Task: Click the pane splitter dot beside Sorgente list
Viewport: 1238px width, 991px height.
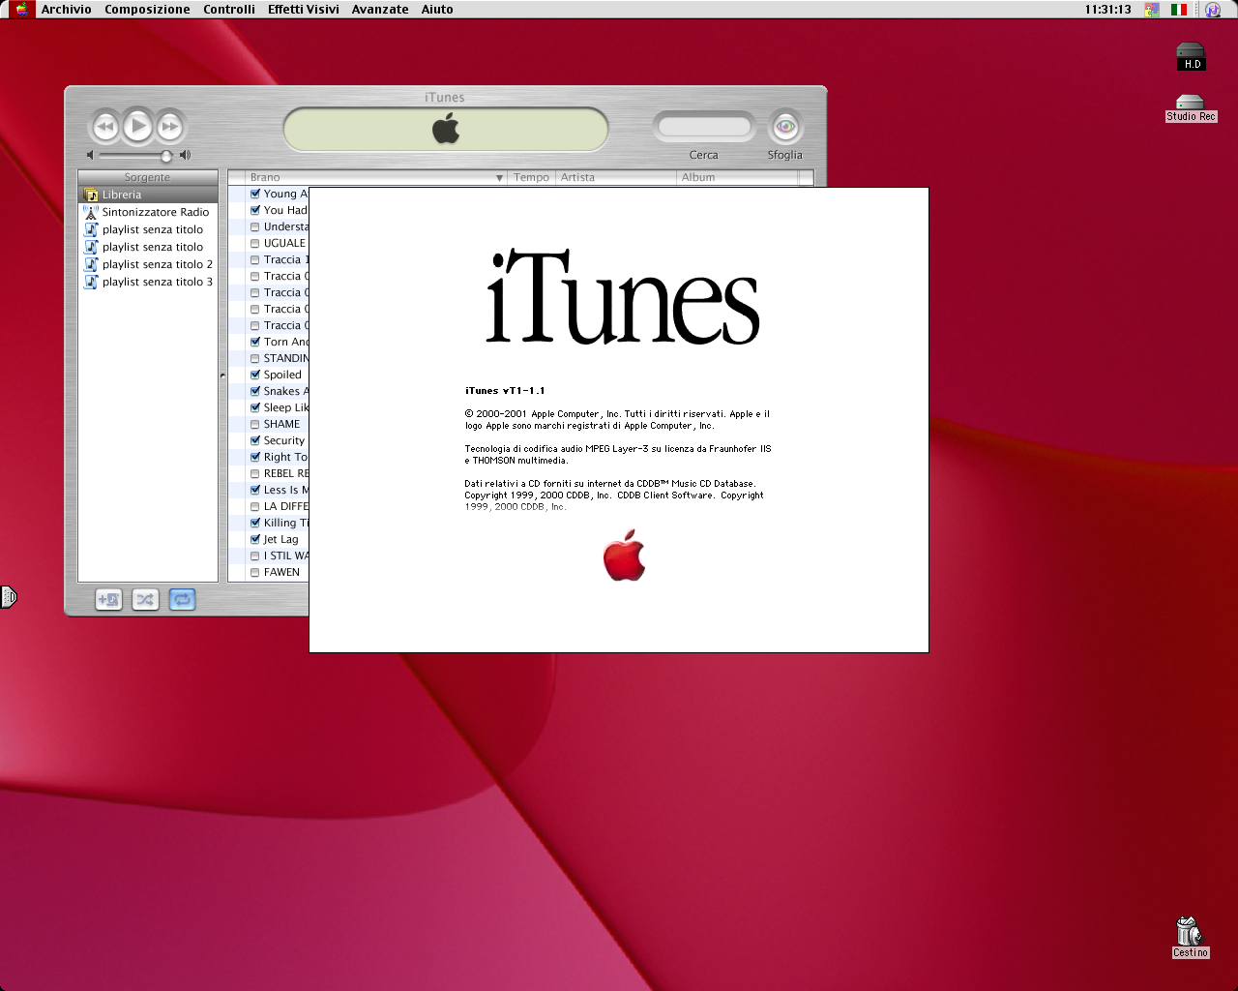Action: click(x=222, y=375)
